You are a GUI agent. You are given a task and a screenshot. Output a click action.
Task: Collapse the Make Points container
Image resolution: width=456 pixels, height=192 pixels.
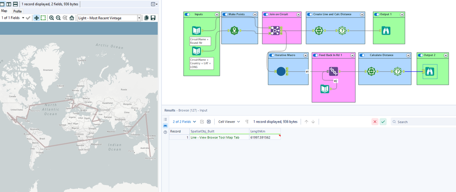click(255, 14)
